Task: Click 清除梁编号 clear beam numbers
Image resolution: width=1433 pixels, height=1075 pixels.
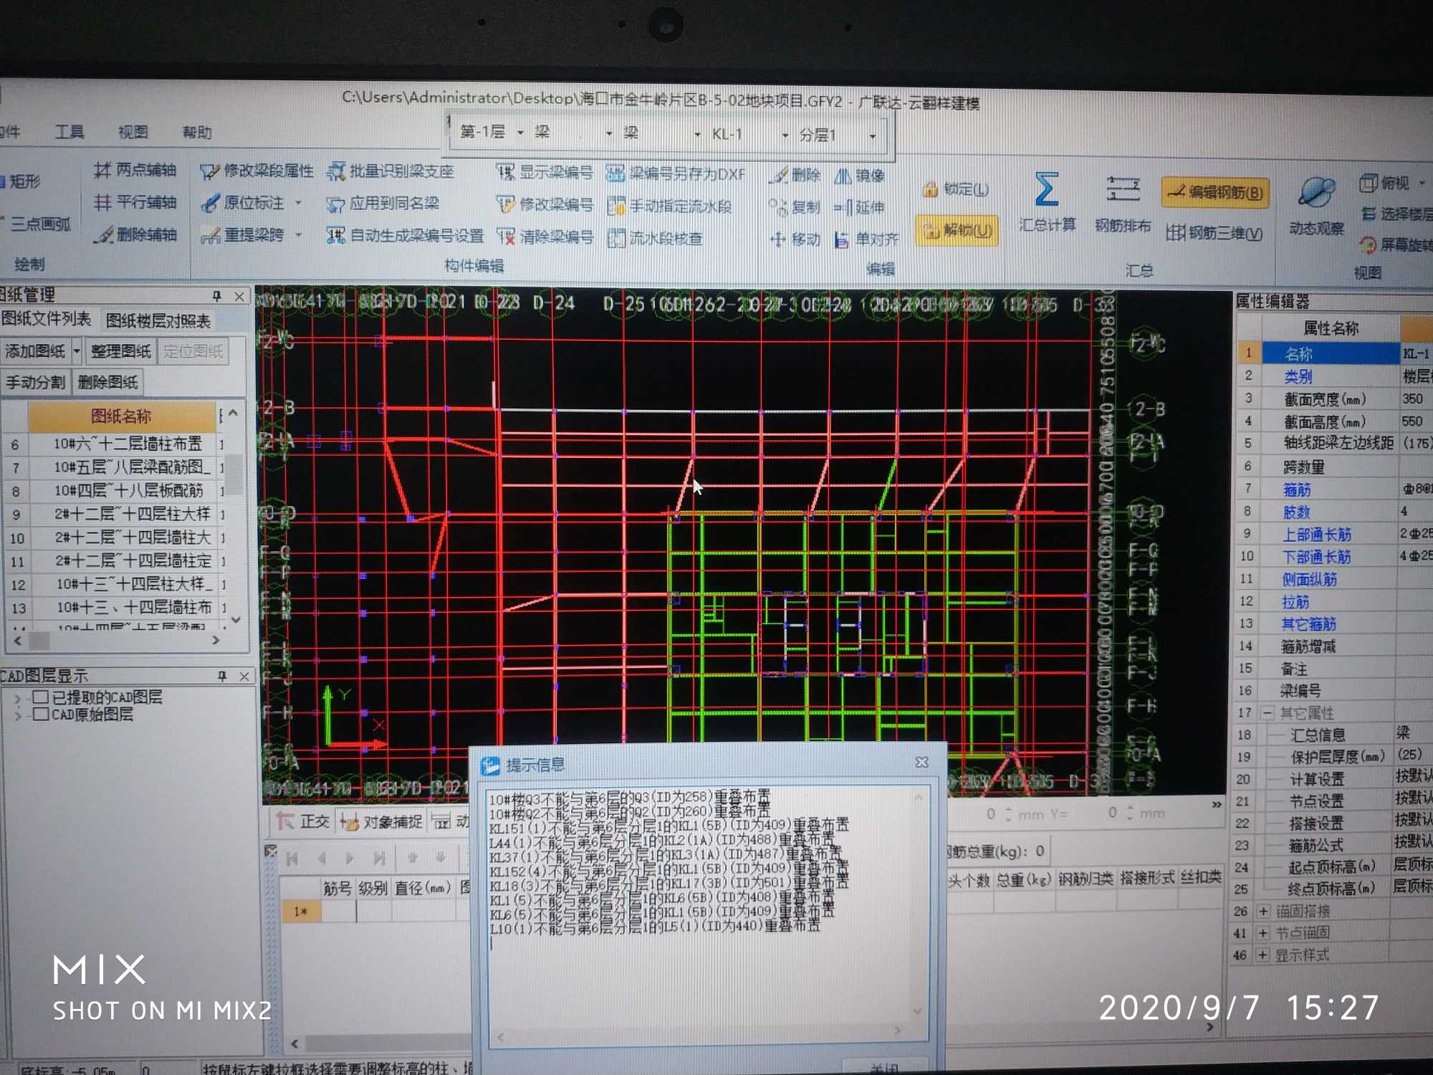Action: [x=545, y=236]
